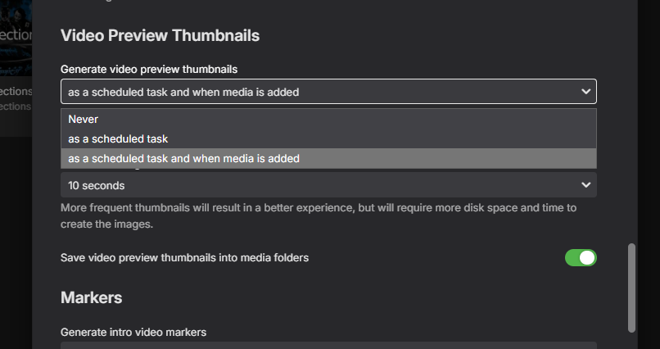Click chevron arrow on 10 seconds dropdown
660x349 pixels.
(585, 185)
